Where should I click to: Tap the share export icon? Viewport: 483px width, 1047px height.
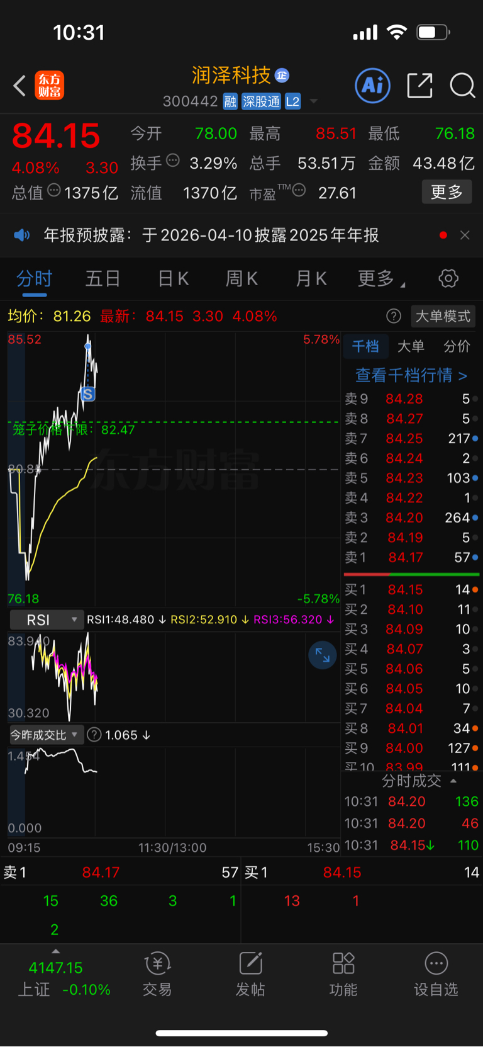pyautogui.click(x=420, y=85)
